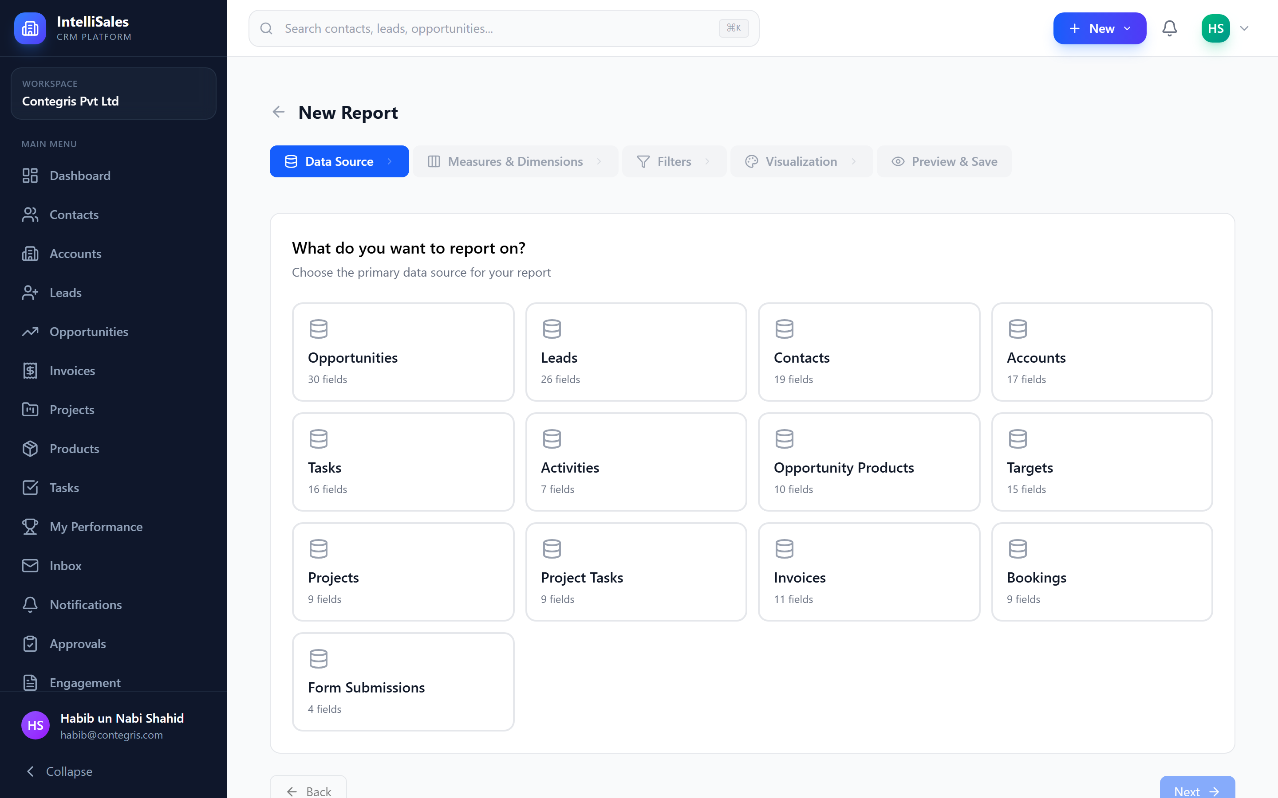Click database icon on Opportunities card

(319, 329)
